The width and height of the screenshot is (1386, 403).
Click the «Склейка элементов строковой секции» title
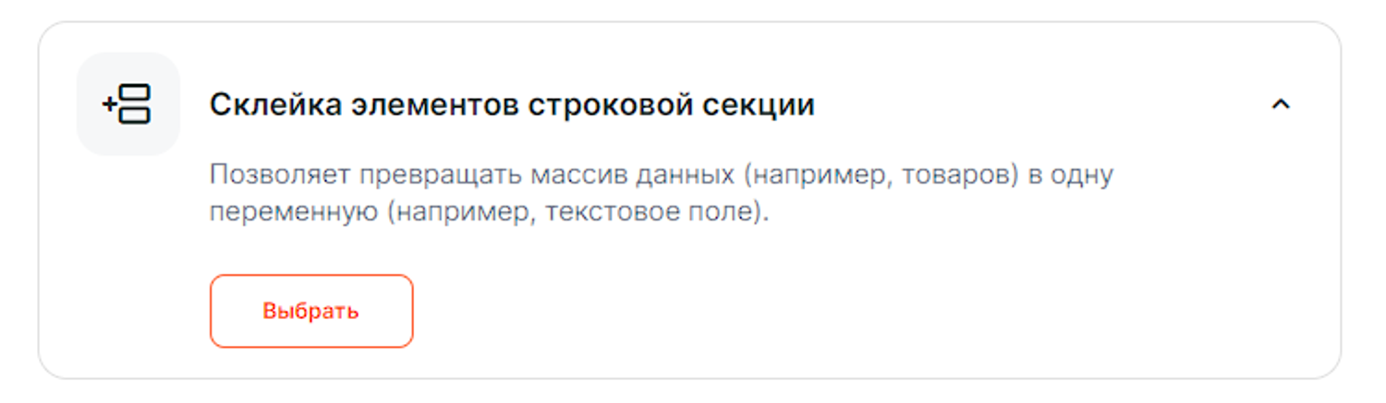512,105
